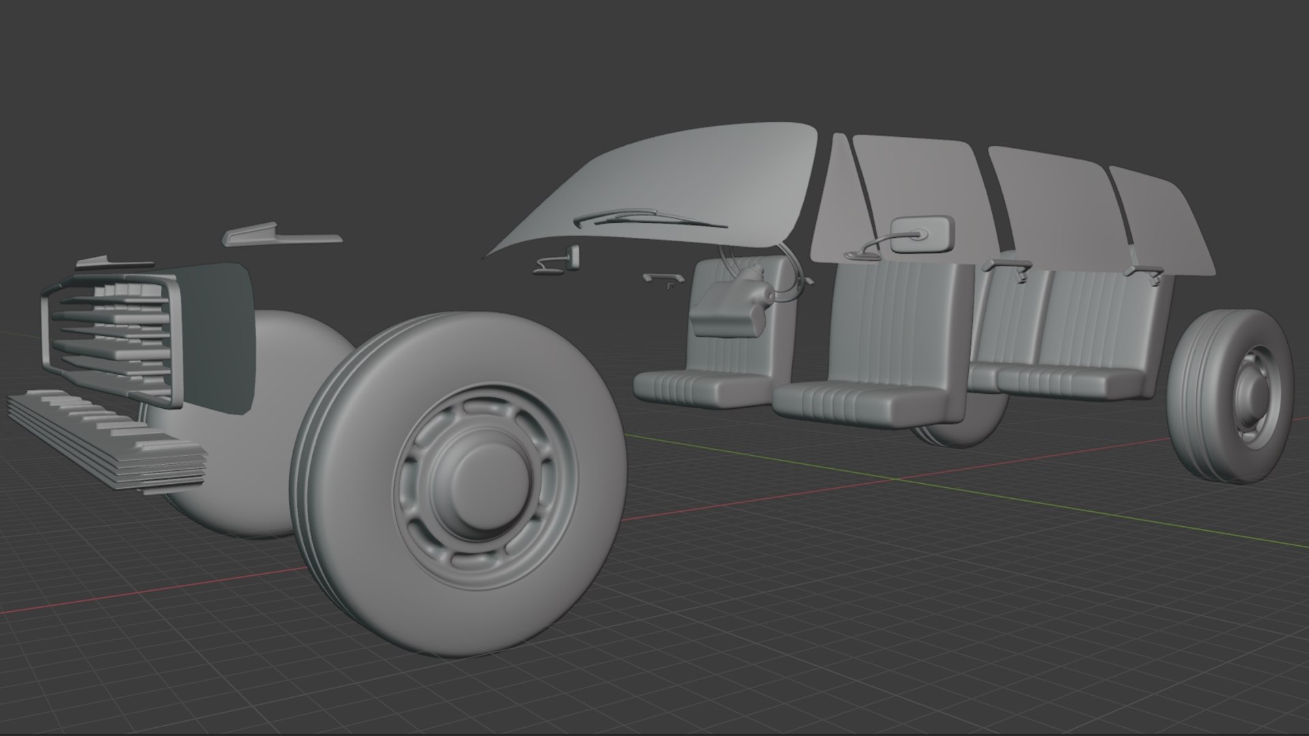
Task: Select the hood trim piece above the grille
Action: pos(281,234)
